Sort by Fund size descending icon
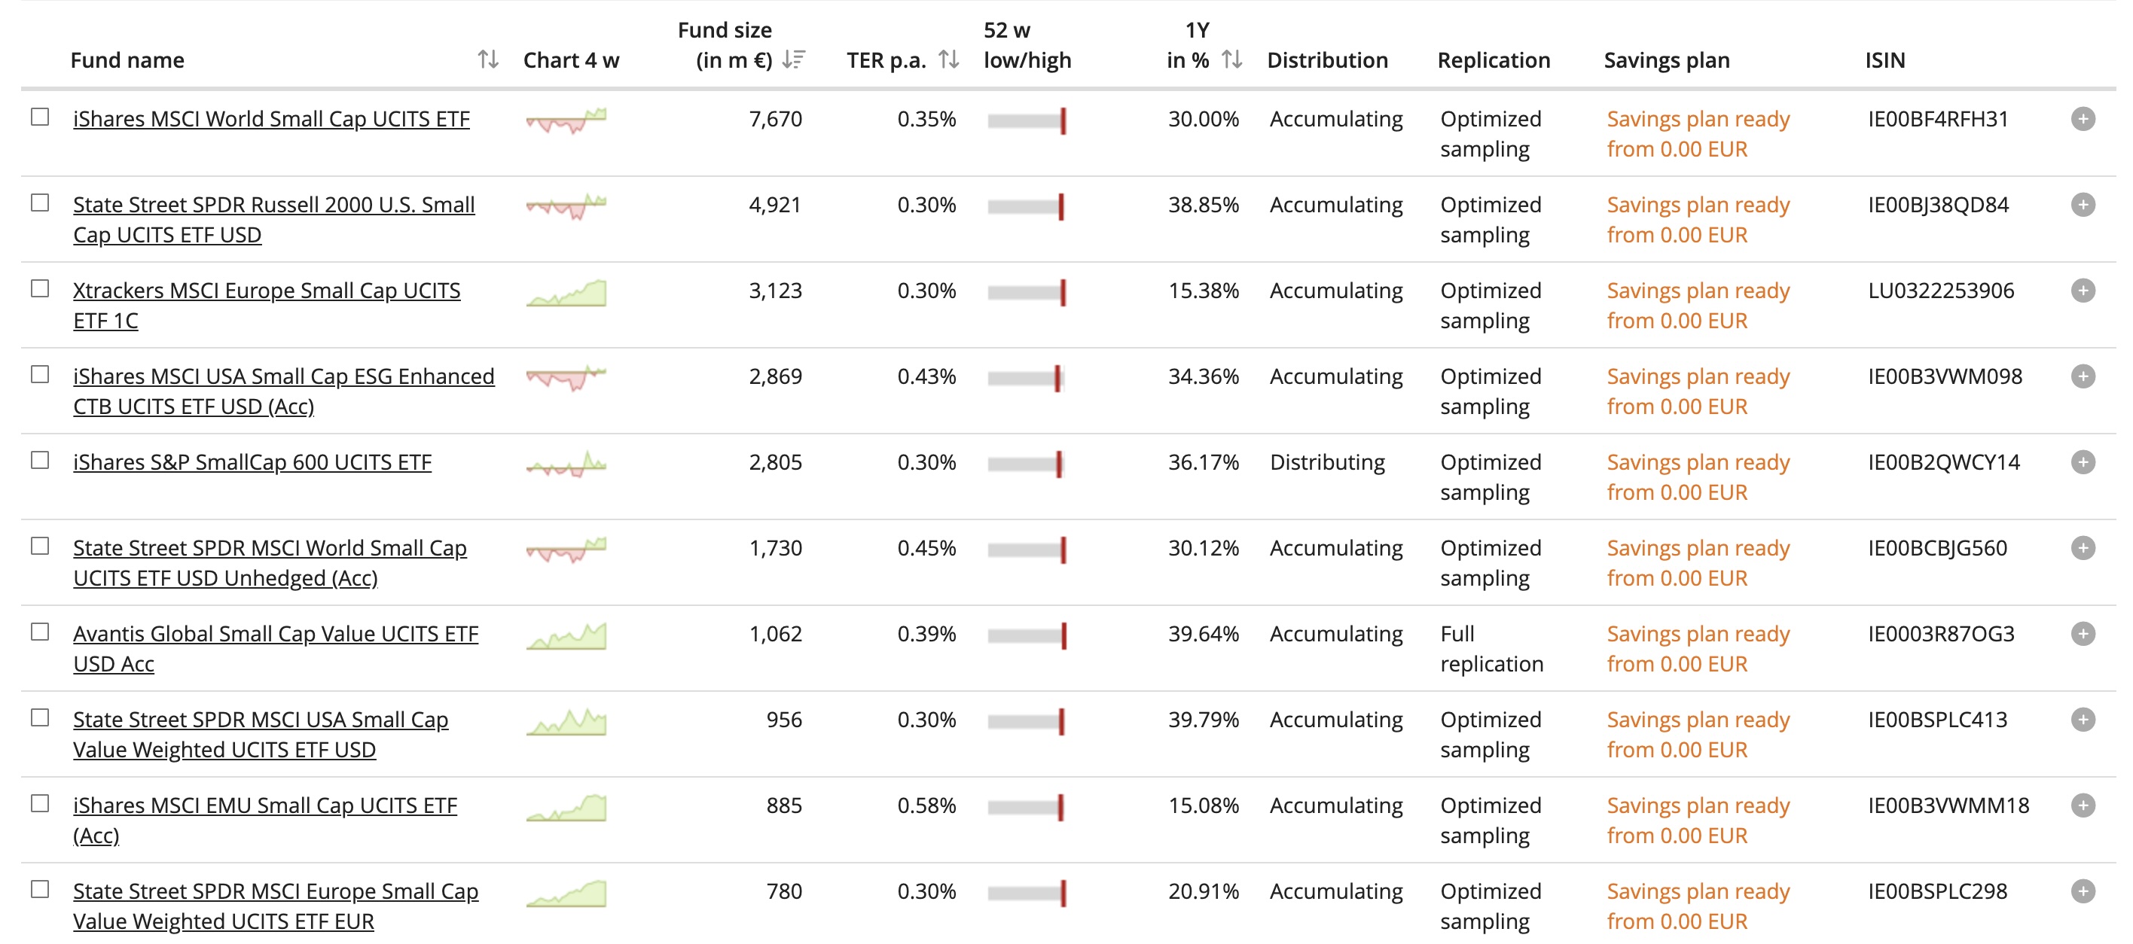The width and height of the screenshot is (2133, 944). click(793, 59)
